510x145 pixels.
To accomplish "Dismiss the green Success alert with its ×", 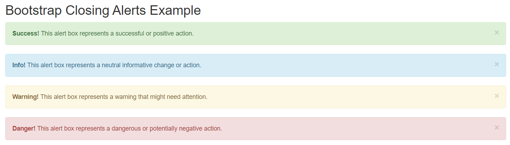I will 497,33.
